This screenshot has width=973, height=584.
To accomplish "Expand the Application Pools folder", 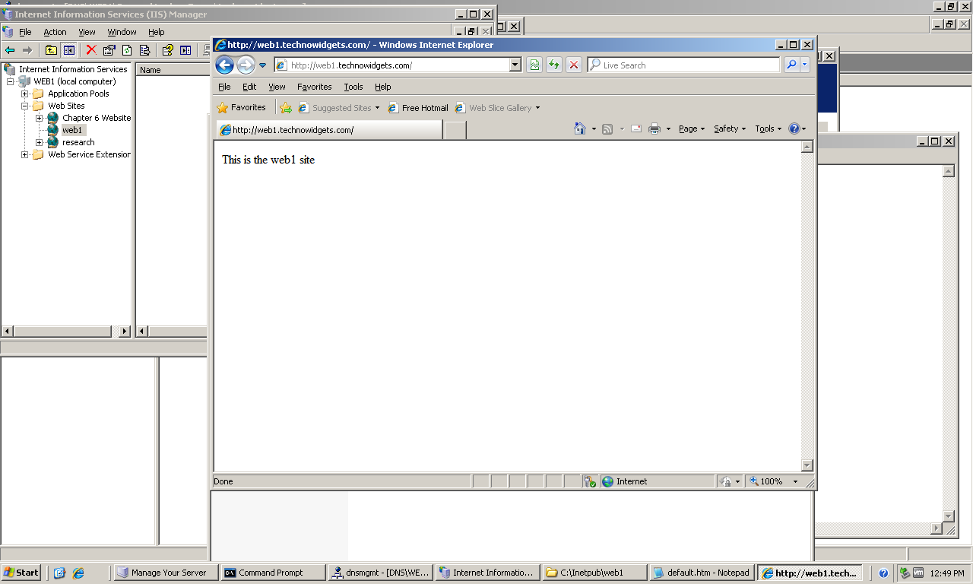I will click(x=25, y=94).
